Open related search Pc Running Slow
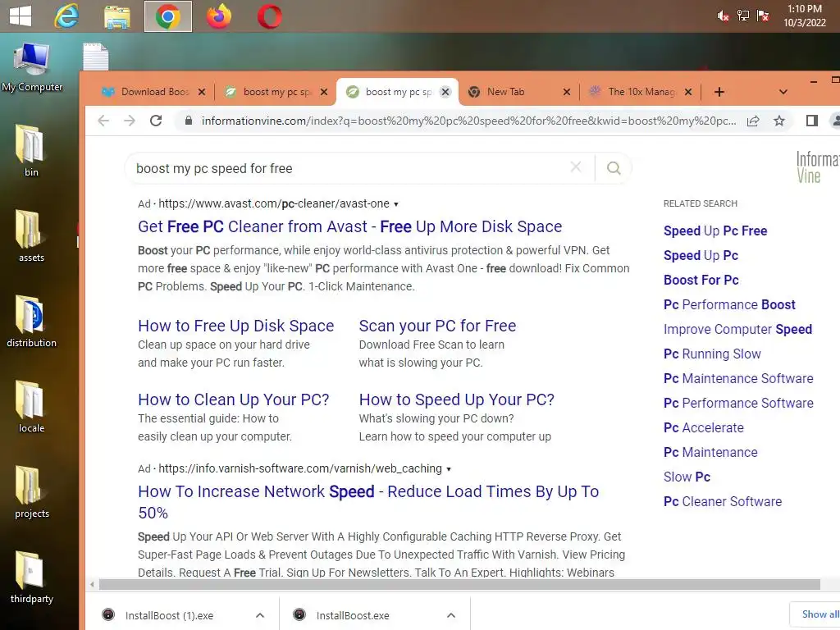 click(x=712, y=354)
